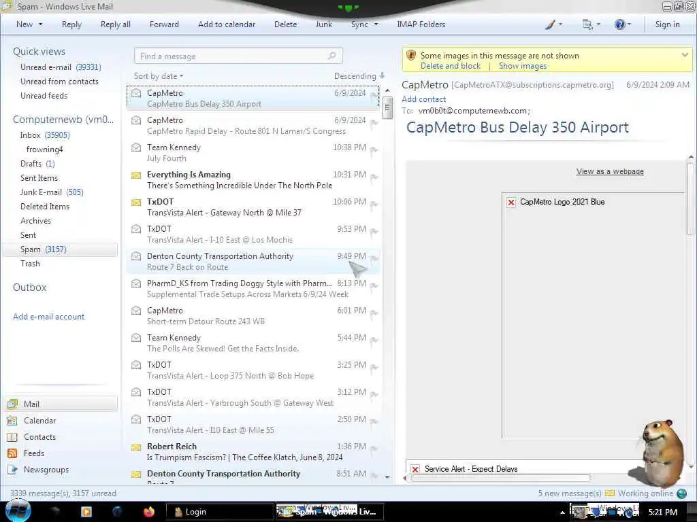
Task: Collapse the image warning bar chevron
Action: click(685, 55)
